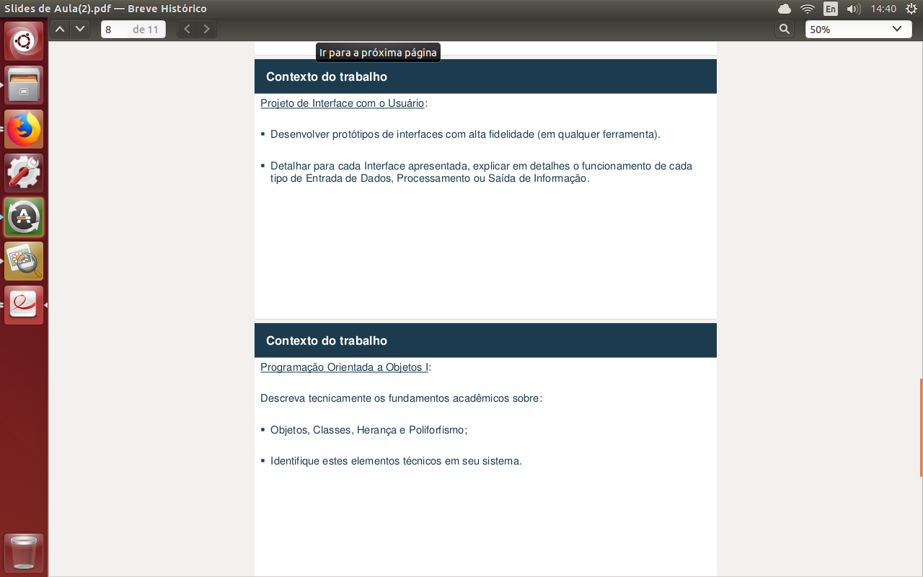Screen dimensions: 923x577
Task: Click the 'Identifique estes elementos técnicos' bullet
Action: tap(396, 461)
